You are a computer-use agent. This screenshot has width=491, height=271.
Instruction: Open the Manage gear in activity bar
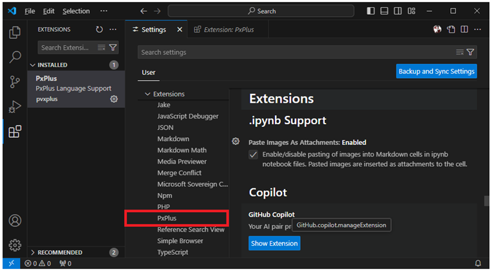[14, 245]
